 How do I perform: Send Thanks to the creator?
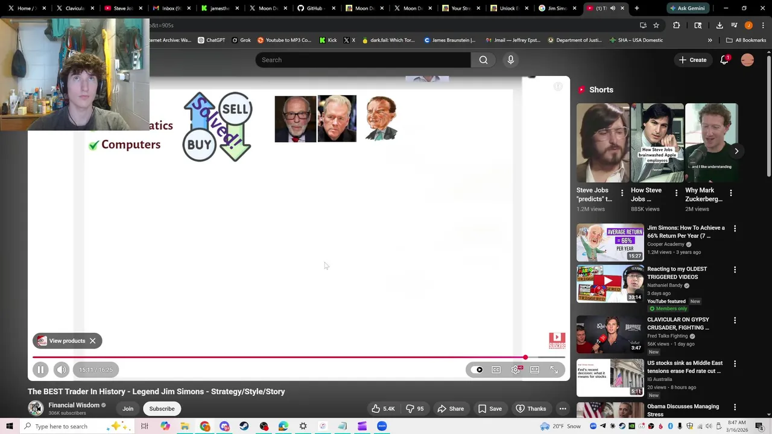(531, 409)
